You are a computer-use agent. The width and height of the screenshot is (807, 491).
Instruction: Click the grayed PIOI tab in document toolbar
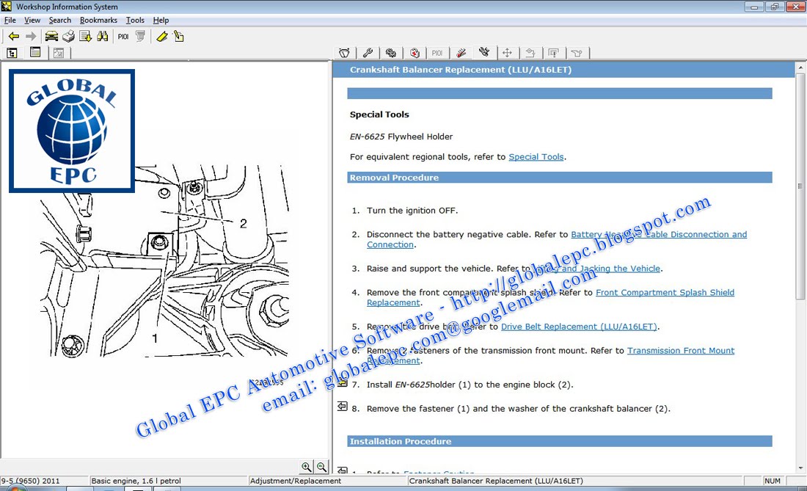tap(437, 53)
